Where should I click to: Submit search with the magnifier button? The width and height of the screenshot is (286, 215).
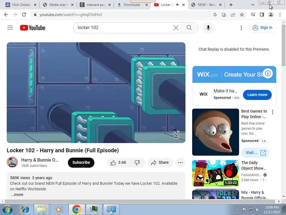(189, 28)
